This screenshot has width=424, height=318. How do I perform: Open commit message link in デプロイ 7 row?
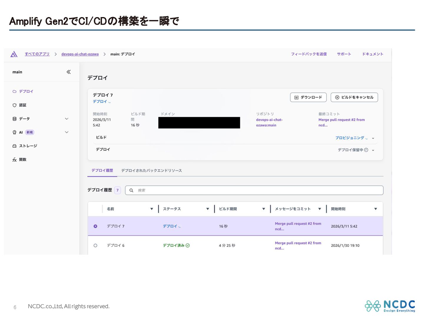pos(298,226)
